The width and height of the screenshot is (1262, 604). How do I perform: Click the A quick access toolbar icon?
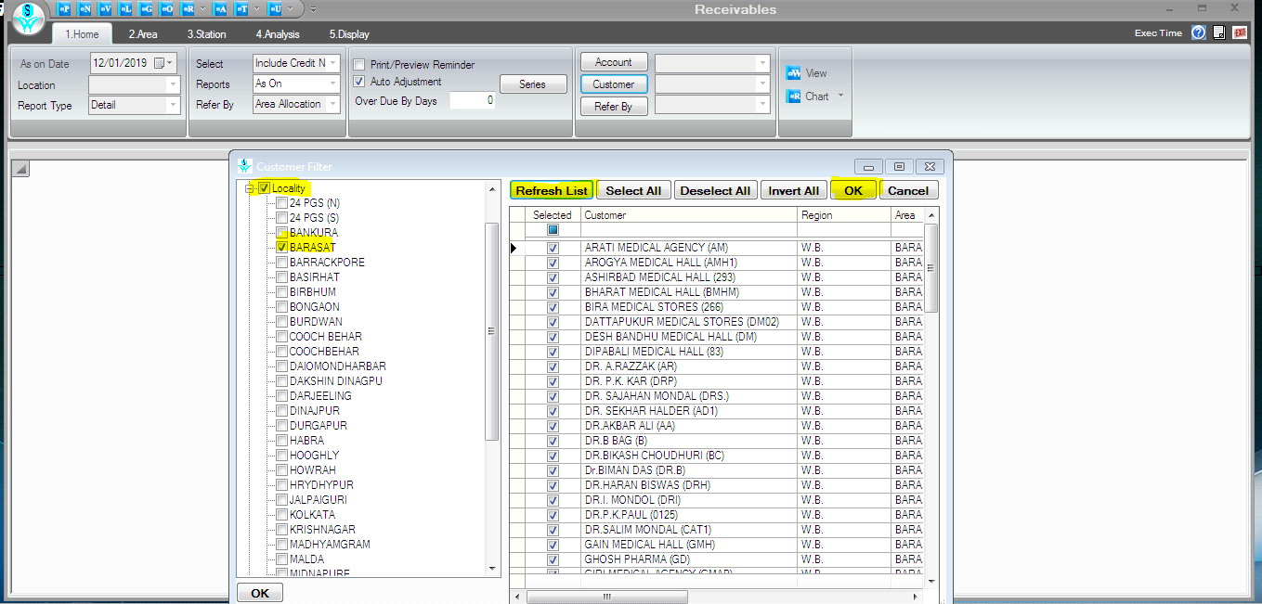[x=221, y=8]
